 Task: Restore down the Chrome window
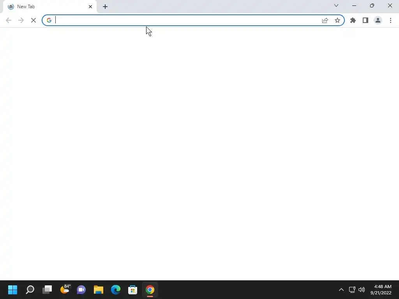(372, 5)
